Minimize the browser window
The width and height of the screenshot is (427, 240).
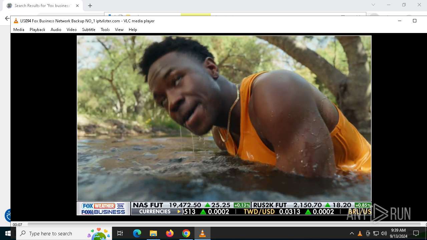(389, 5)
